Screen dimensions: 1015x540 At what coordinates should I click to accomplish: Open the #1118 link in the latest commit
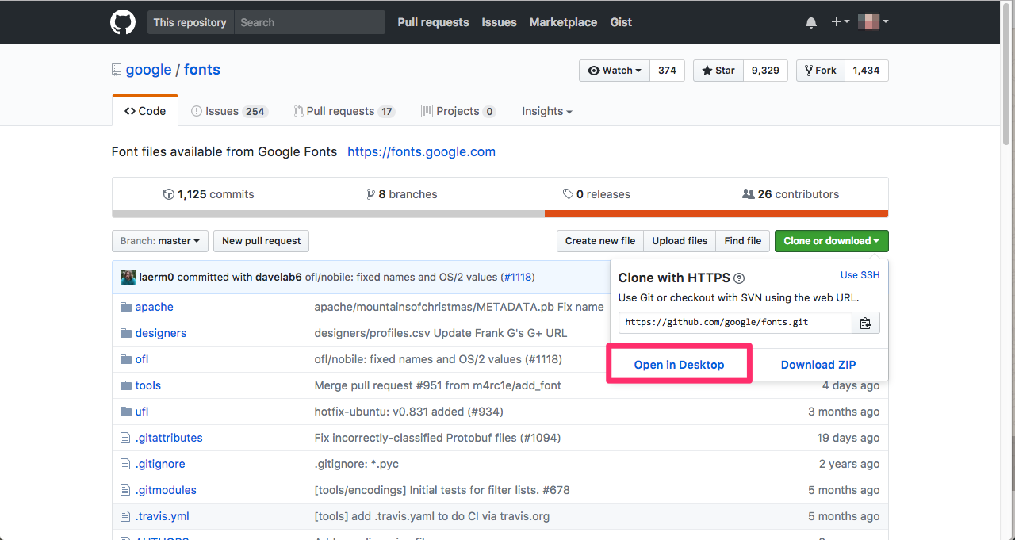519,278
